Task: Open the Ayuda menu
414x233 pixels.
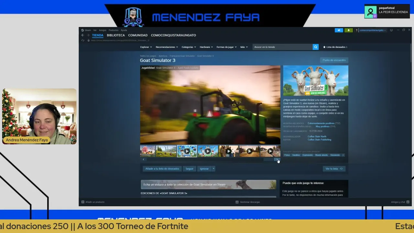Action: tap(124, 30)
